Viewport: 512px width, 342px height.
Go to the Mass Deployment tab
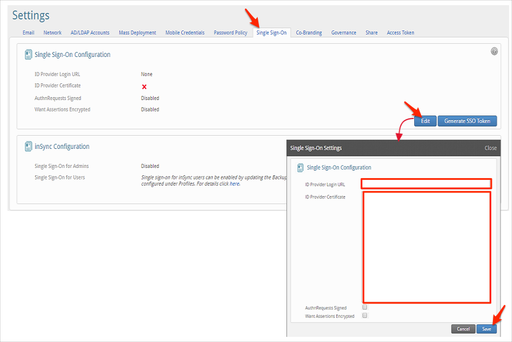137,33
